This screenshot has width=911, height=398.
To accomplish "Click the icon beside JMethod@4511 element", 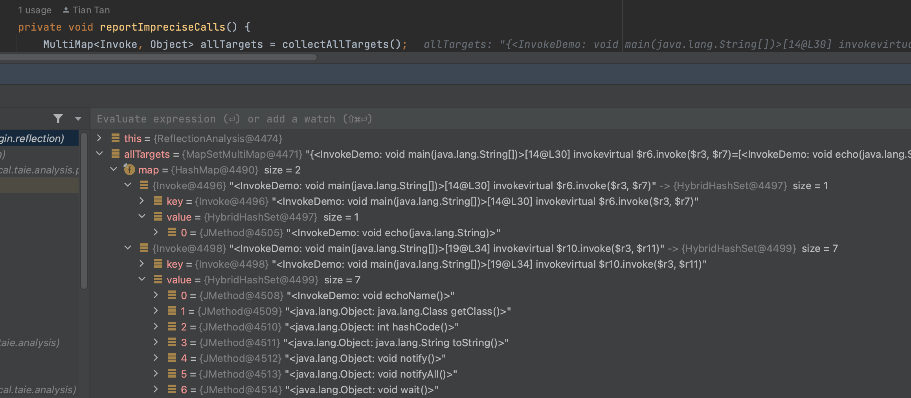I will click(x=172, y=342).
